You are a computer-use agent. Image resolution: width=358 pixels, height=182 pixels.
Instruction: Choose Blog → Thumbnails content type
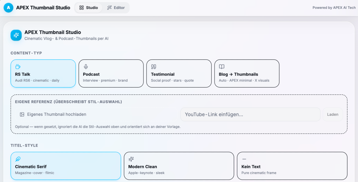tap(247, 73)
